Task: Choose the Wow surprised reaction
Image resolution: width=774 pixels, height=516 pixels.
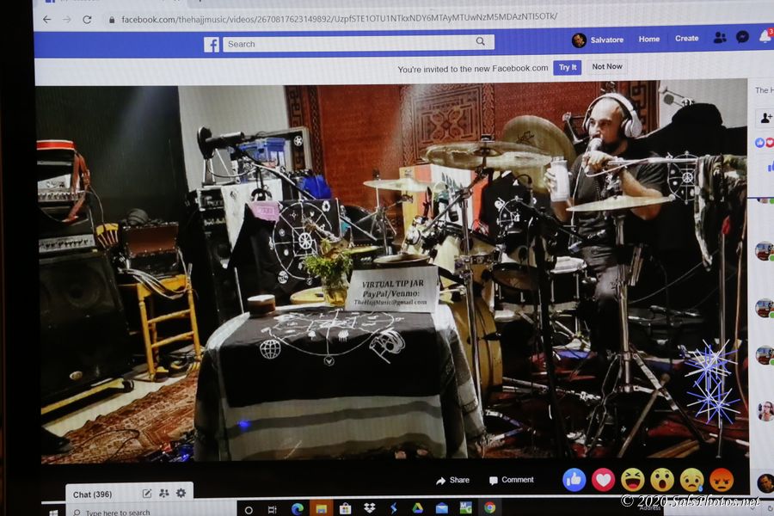Action: (662, 479)
